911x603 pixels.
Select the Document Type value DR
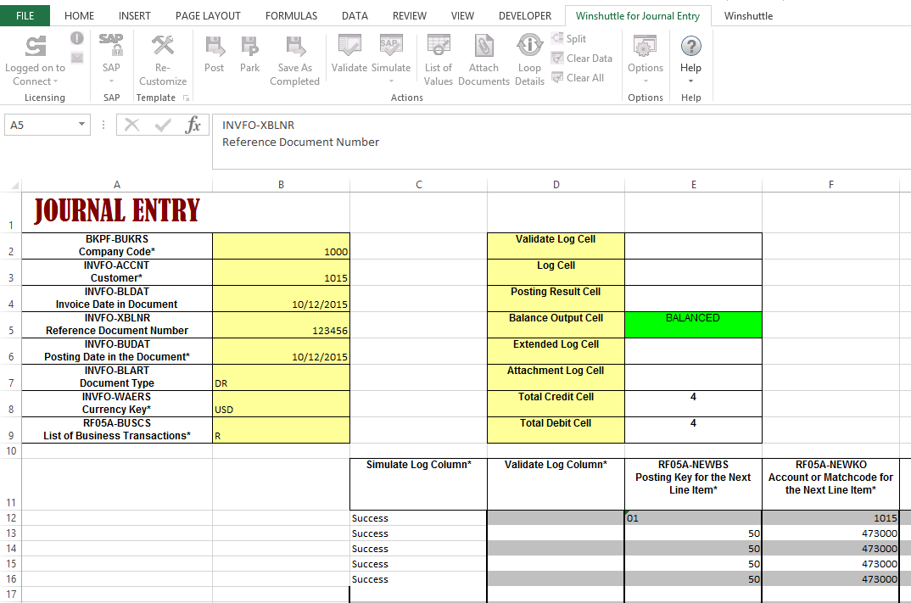coord(282,377)
